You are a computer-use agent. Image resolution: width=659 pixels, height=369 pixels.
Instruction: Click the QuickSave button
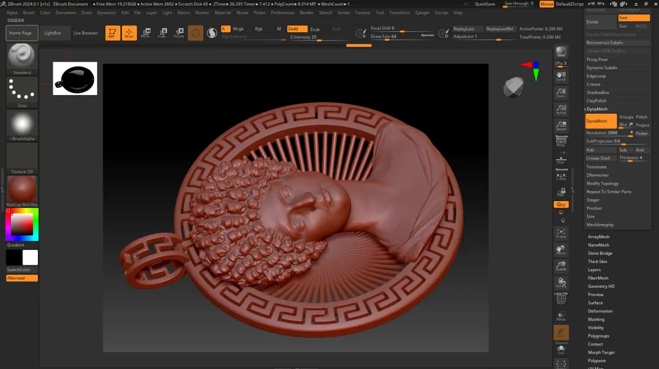pos(485,4)
